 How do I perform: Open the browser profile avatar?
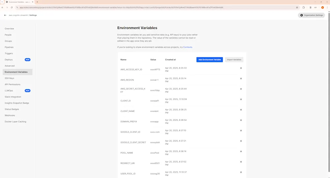[322, 7]
